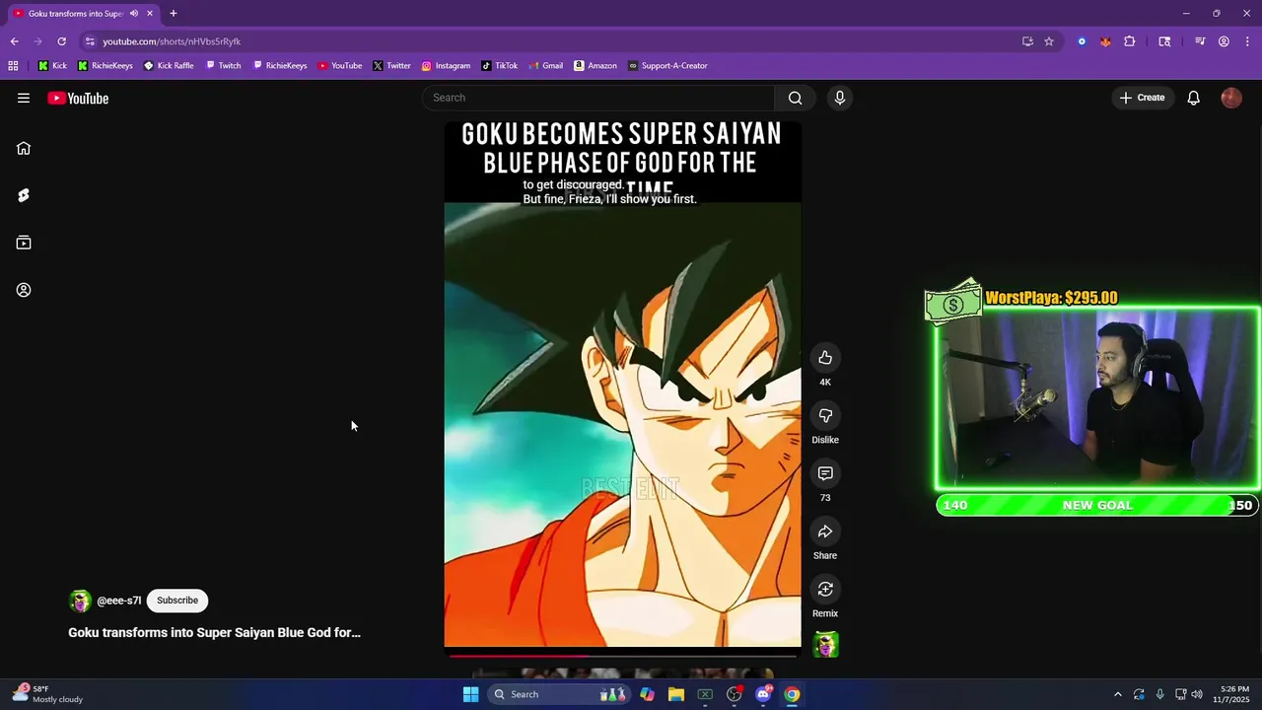
Task: Open the site information icon in address bar
Action: [89, 41]
